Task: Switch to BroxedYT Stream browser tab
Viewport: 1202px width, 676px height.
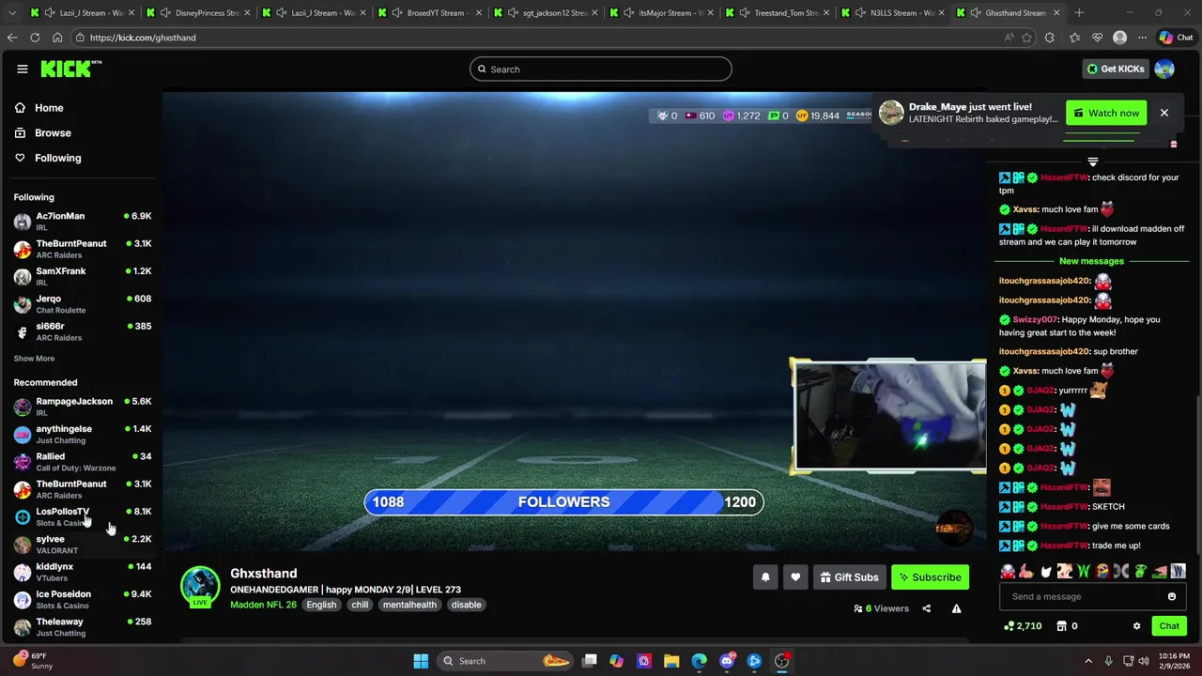Action: [431, 13]
